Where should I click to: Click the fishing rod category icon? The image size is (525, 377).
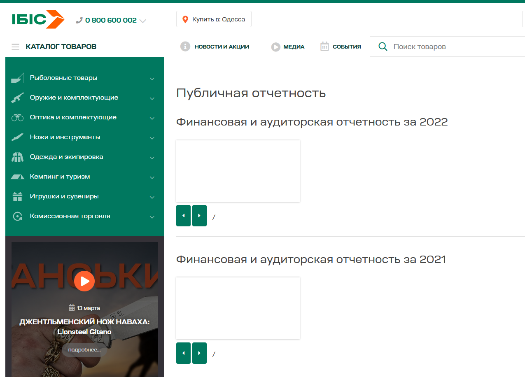(18, 78)
